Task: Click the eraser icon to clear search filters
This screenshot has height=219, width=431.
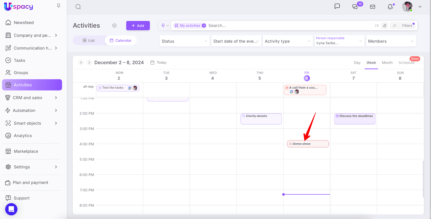Action: point(385,25)
